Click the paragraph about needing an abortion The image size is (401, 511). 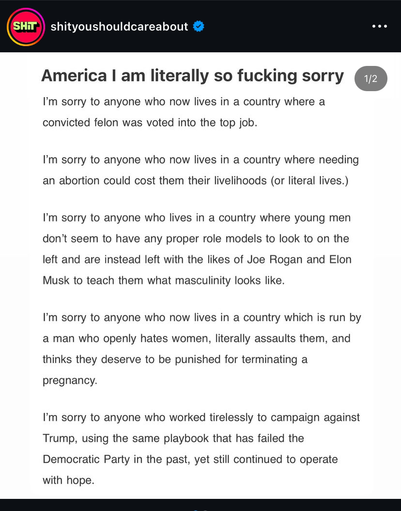click(200, 170)
